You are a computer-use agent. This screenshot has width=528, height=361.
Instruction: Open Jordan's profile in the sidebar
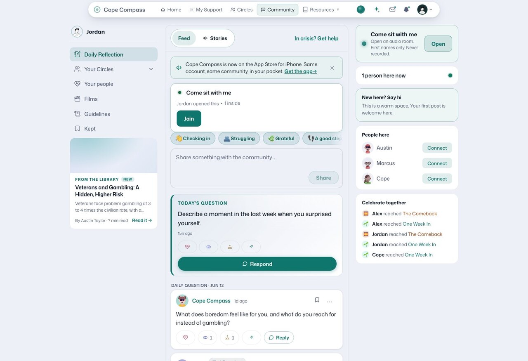[x=88, y=32]
